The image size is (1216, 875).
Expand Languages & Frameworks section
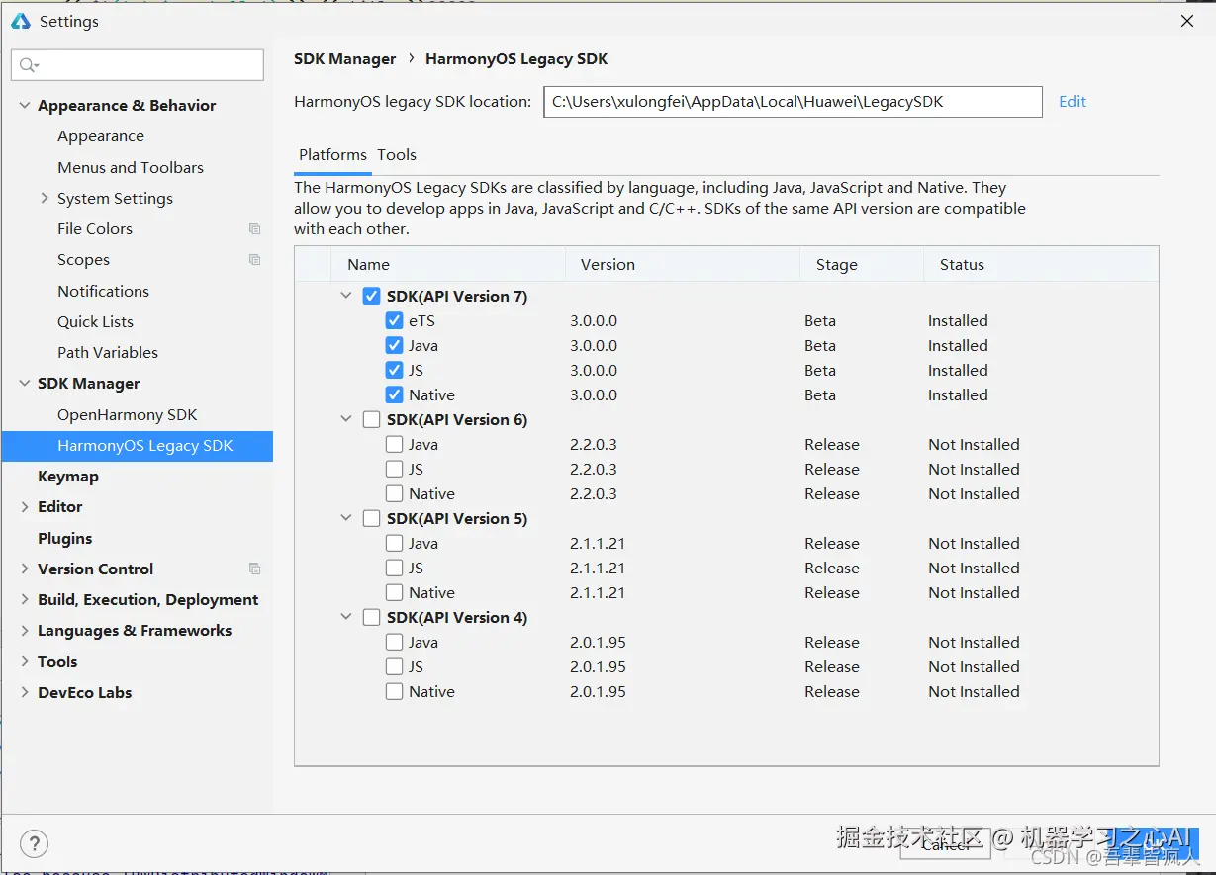pos(25,630)
